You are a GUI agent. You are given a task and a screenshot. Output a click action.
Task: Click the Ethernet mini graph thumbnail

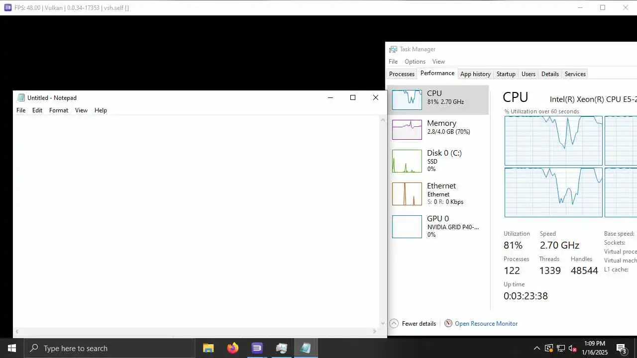click(x=407, y=194)
